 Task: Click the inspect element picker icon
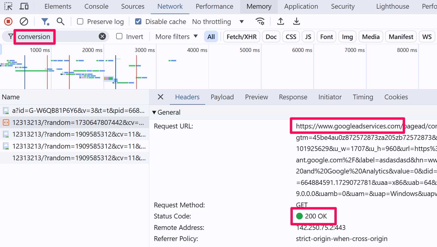click(x=8, y=6)
